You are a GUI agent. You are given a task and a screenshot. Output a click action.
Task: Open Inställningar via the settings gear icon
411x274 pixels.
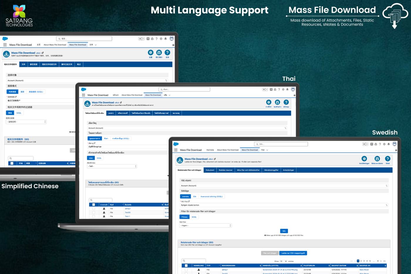pos(365,159)
